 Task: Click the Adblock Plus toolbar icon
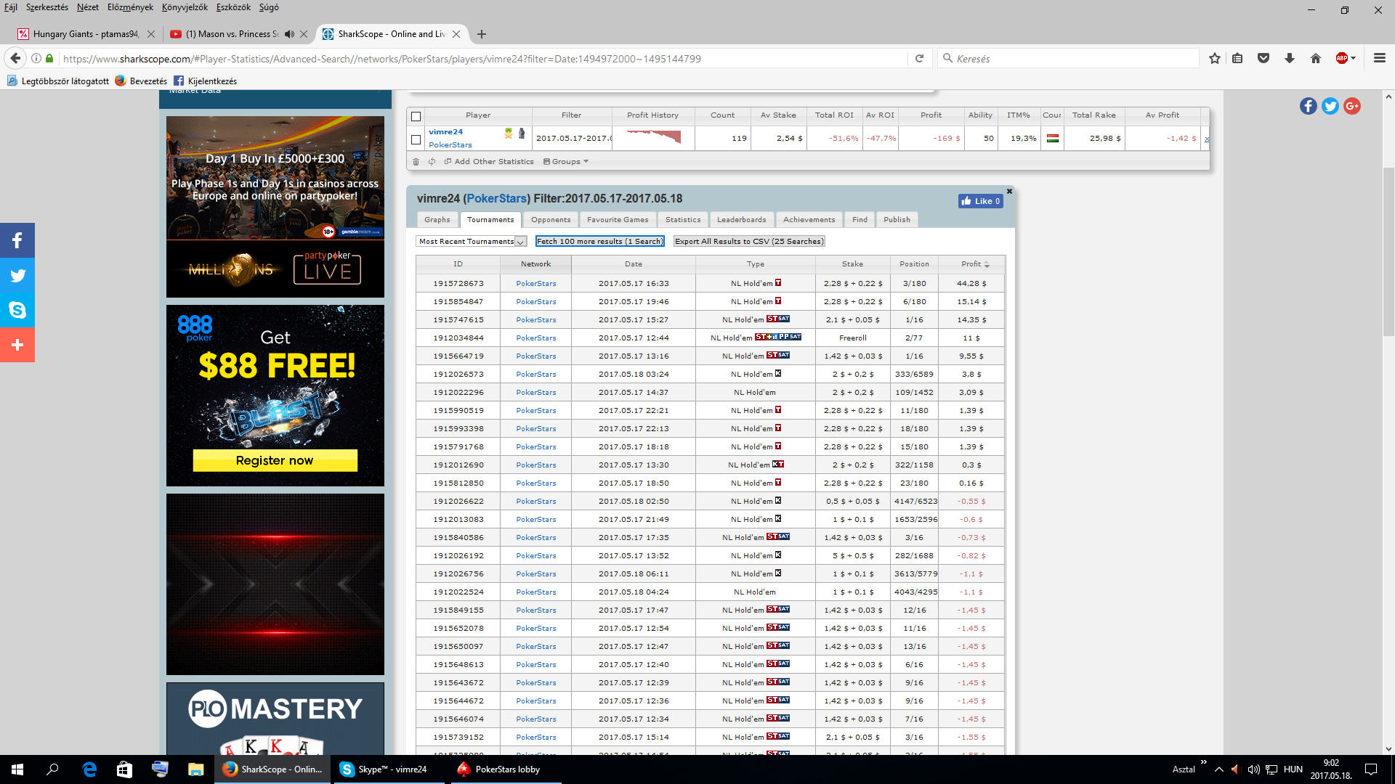pyautogui.click(x=1342, y=59)
